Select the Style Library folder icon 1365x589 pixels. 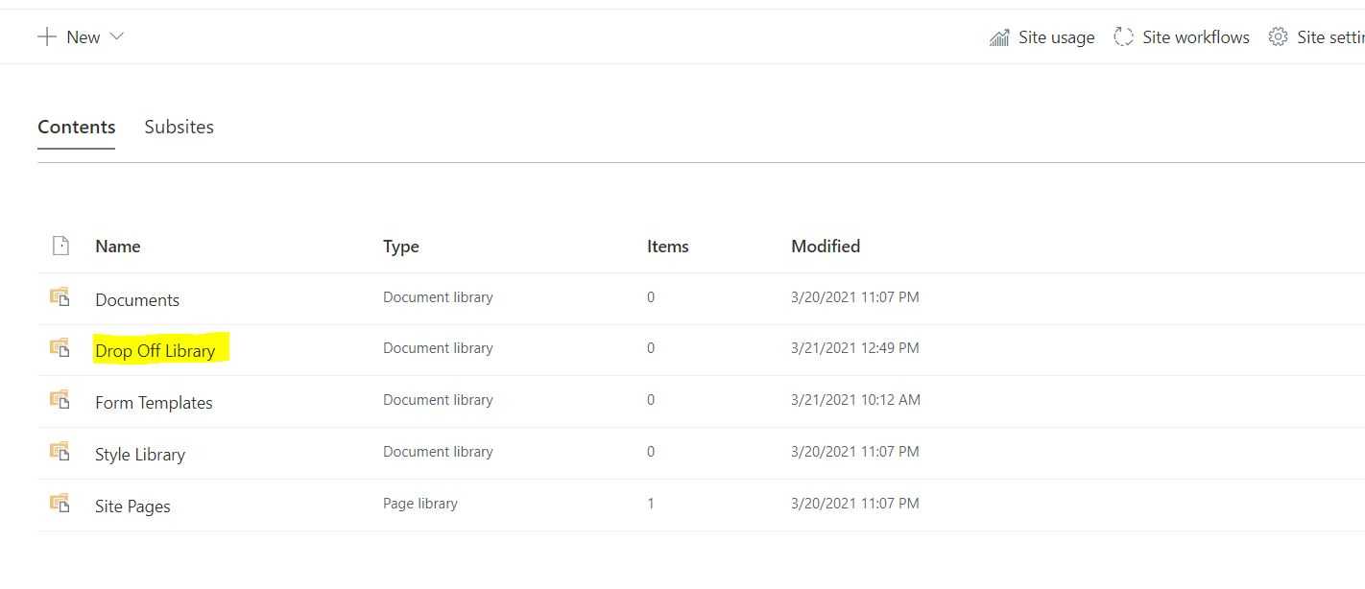point(60,451)
